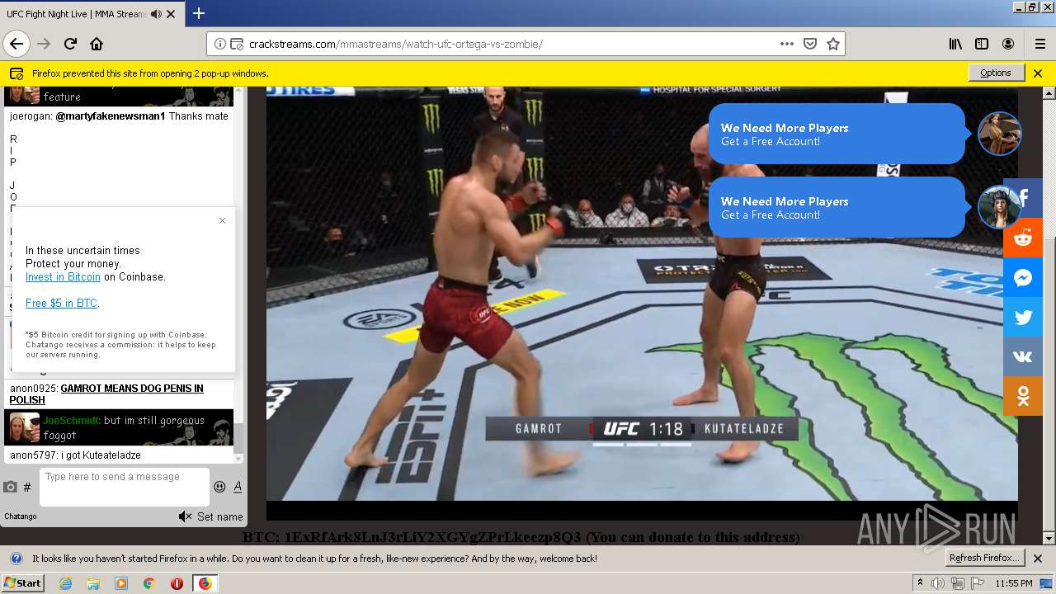The image size is (1056, 594).
Task: Click the taskbar clock 11:55 PM
Action: 1014,583
